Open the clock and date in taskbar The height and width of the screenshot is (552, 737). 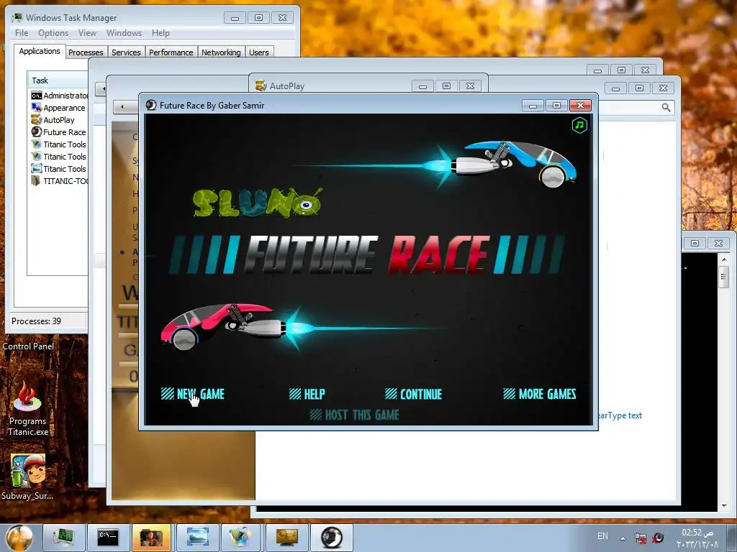point(697,538)
